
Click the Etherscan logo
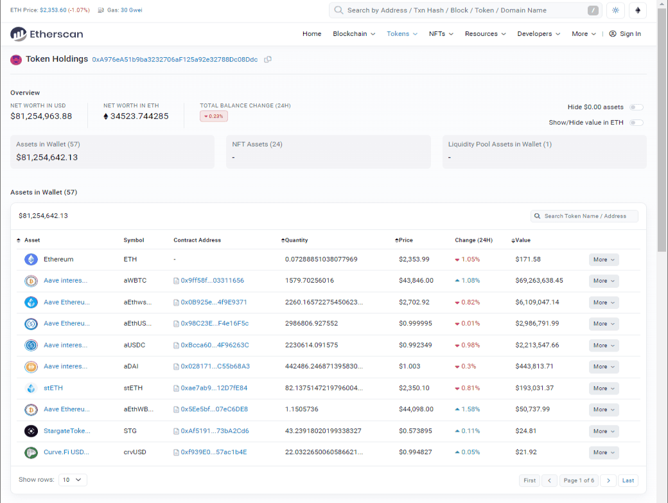pyautogui.click(x=47, y=34)
